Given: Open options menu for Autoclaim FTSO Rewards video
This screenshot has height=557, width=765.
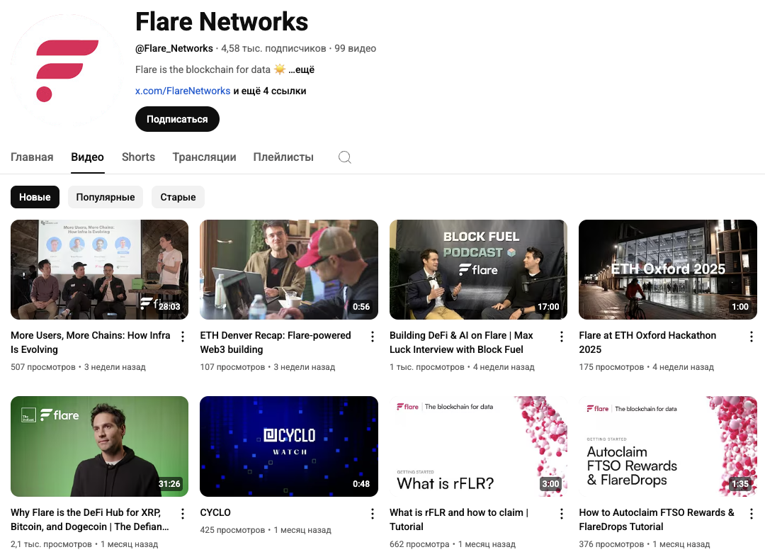Looking at the screenshot, I should (x=752, y=514).
